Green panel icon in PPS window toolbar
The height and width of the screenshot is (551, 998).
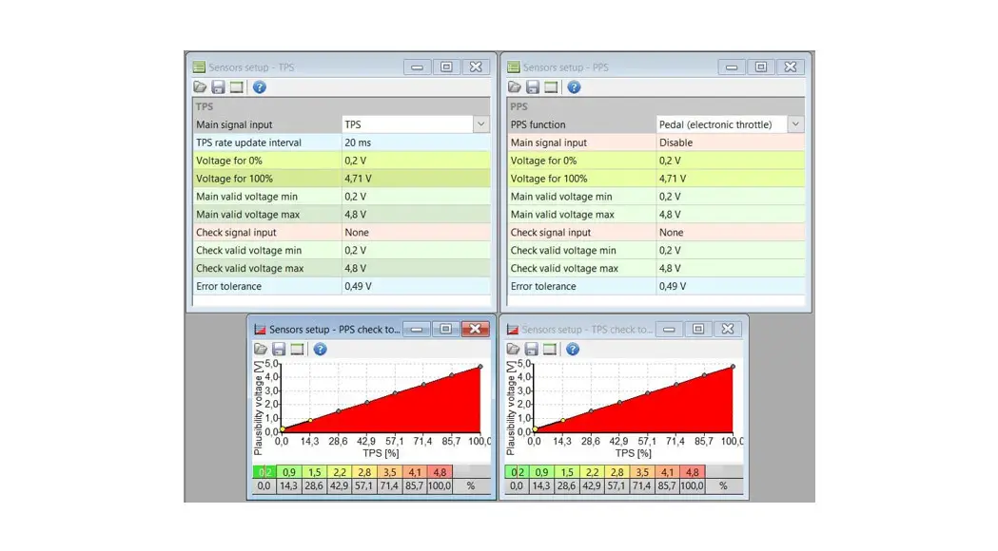tap(551, 87)
